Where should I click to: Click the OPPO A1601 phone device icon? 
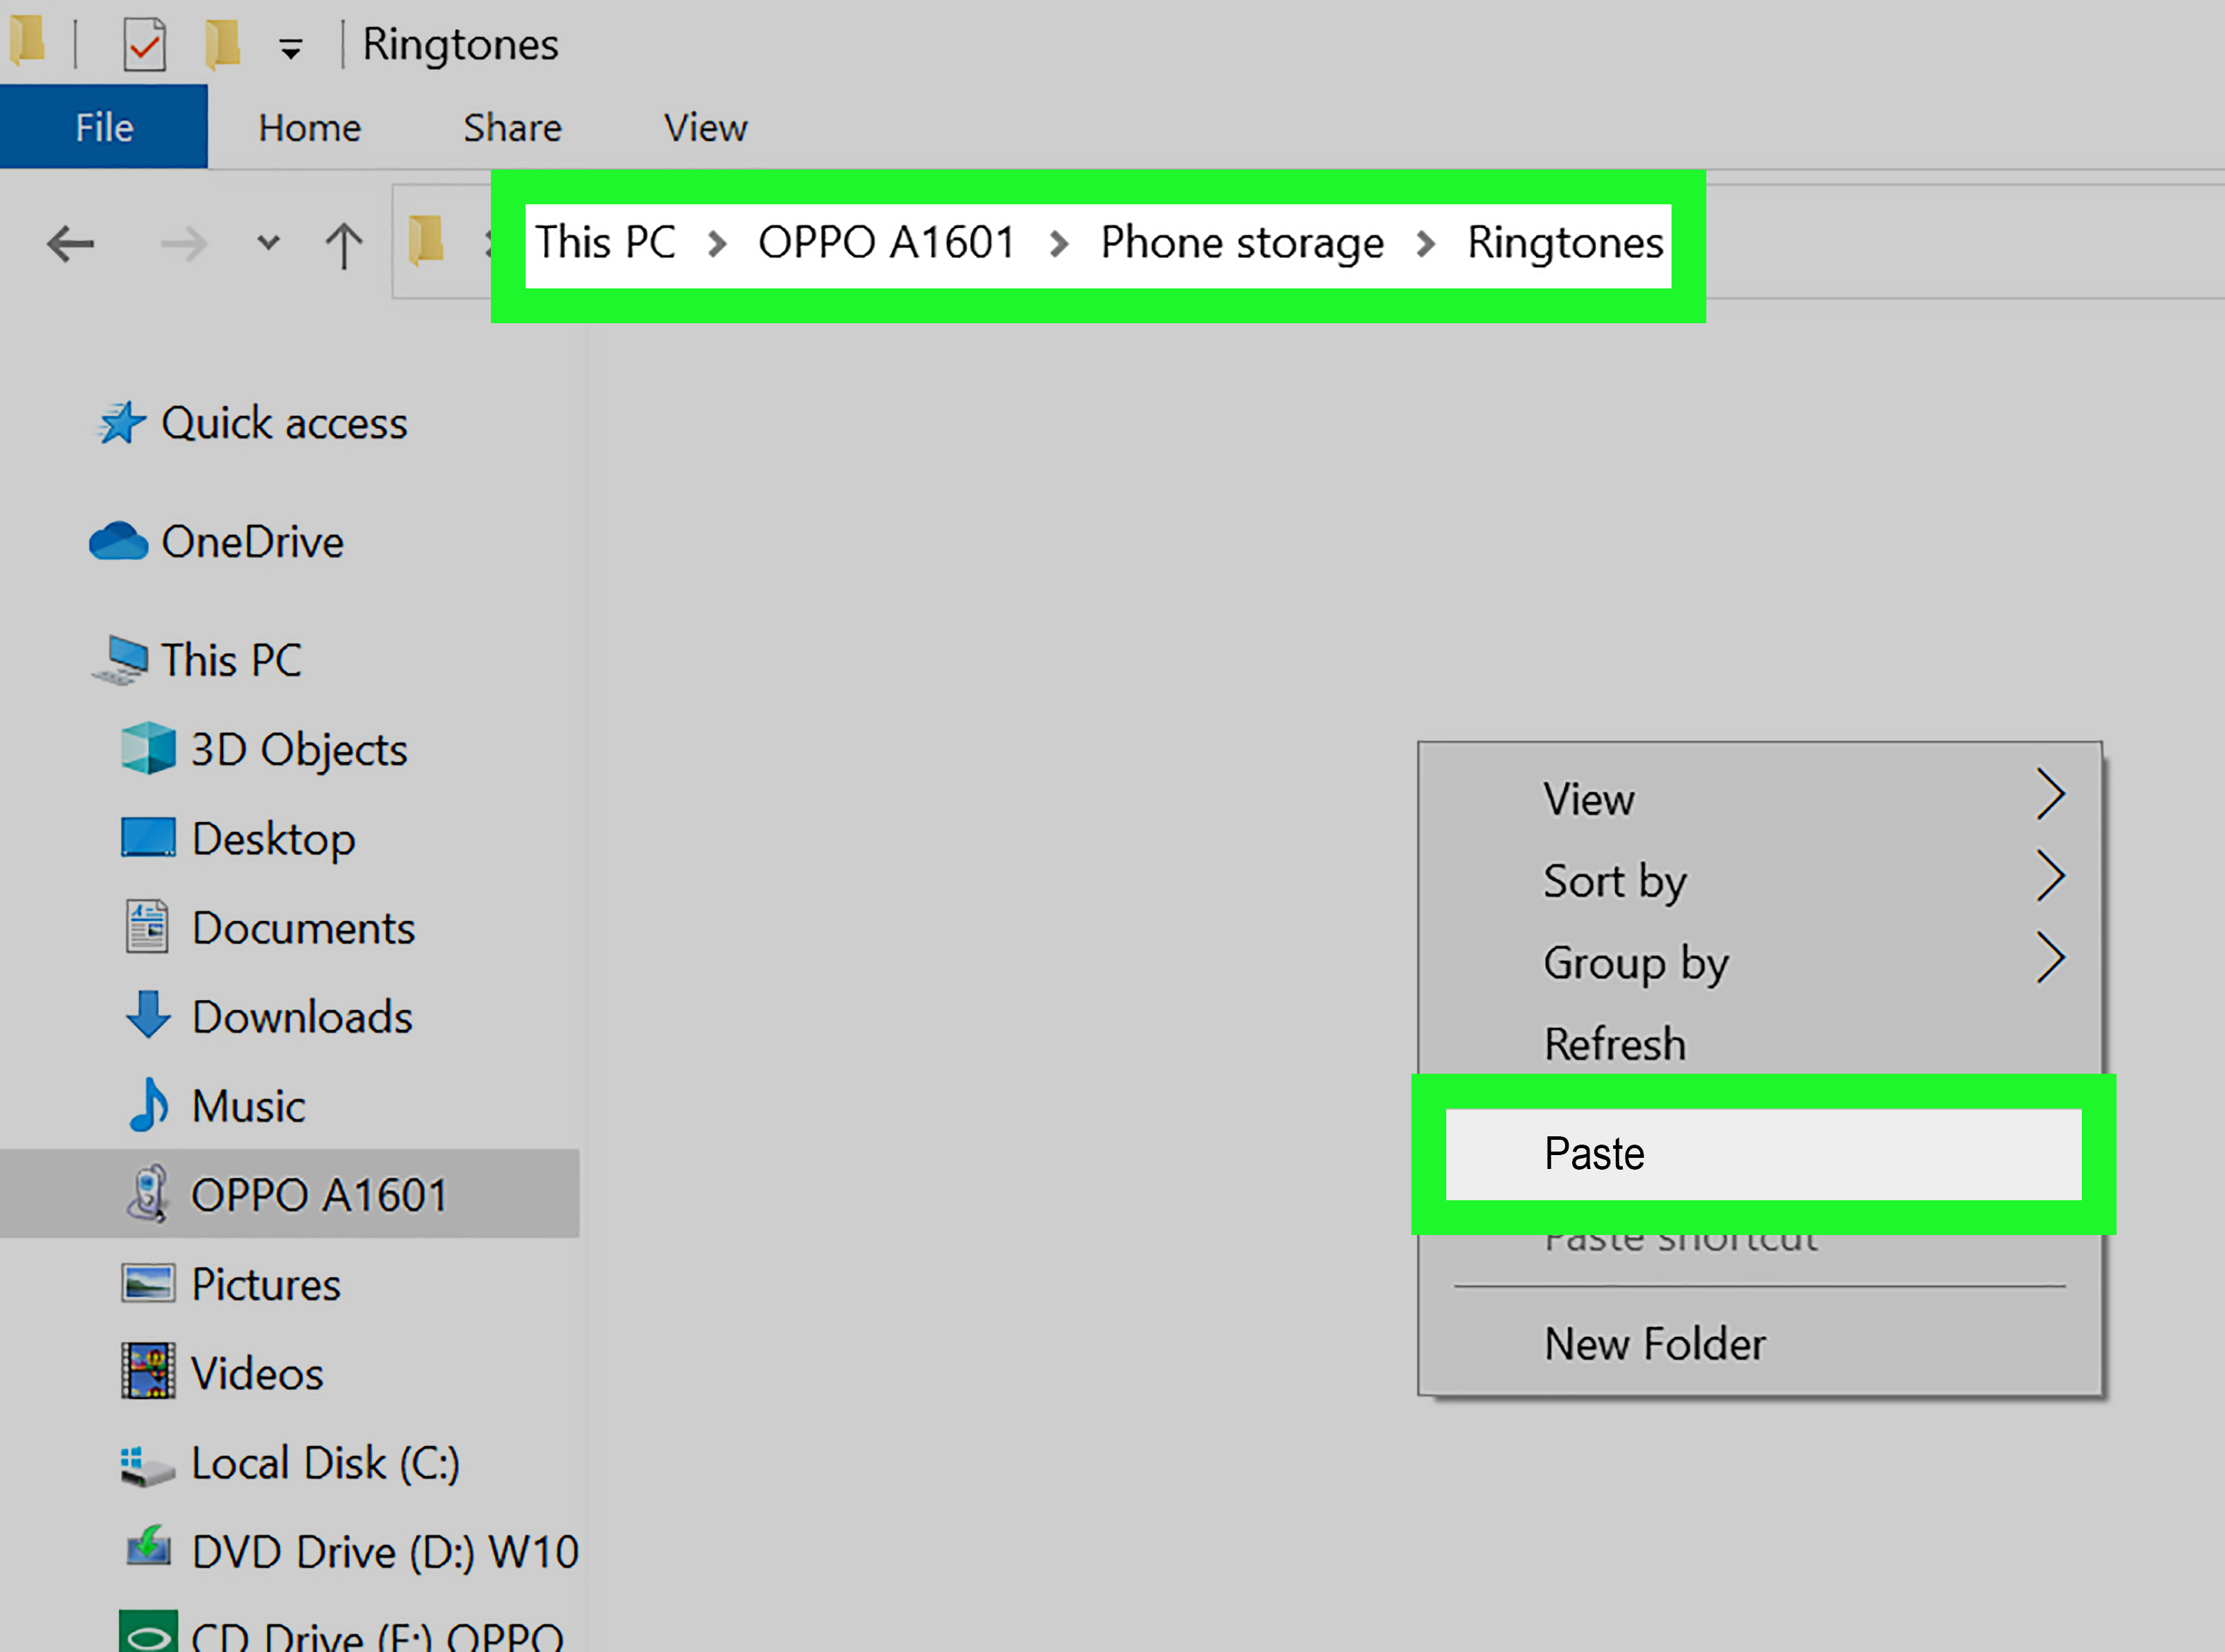click(x=148, y=1193)
